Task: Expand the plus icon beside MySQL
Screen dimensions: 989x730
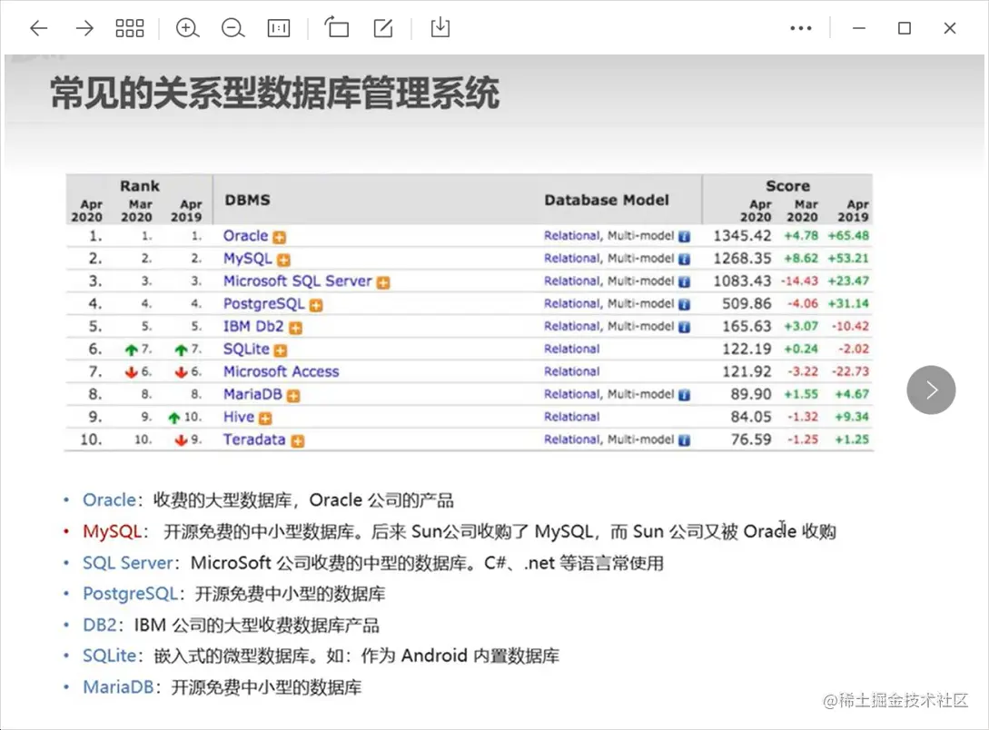Action: pyautogui.click(x=284, y=260)
